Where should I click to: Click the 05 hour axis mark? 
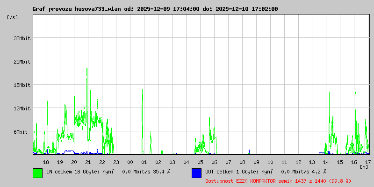pos(200,162)
